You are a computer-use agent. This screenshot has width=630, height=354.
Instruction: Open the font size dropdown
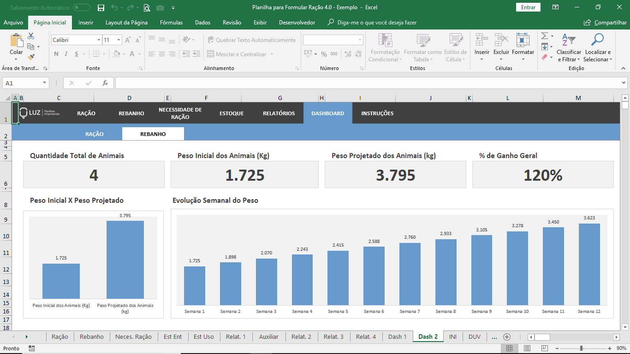(x=119, y=40)
